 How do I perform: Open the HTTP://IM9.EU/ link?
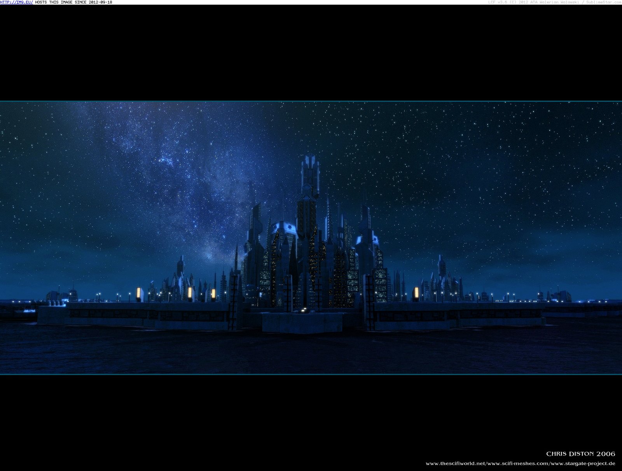(x=17, y=2)
